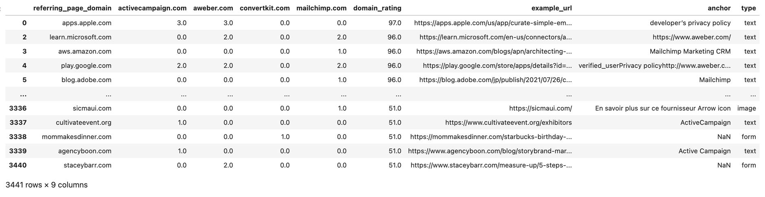Select the play.google.com domain cell
Screen dimensions: 765x197
pos(86,66)
